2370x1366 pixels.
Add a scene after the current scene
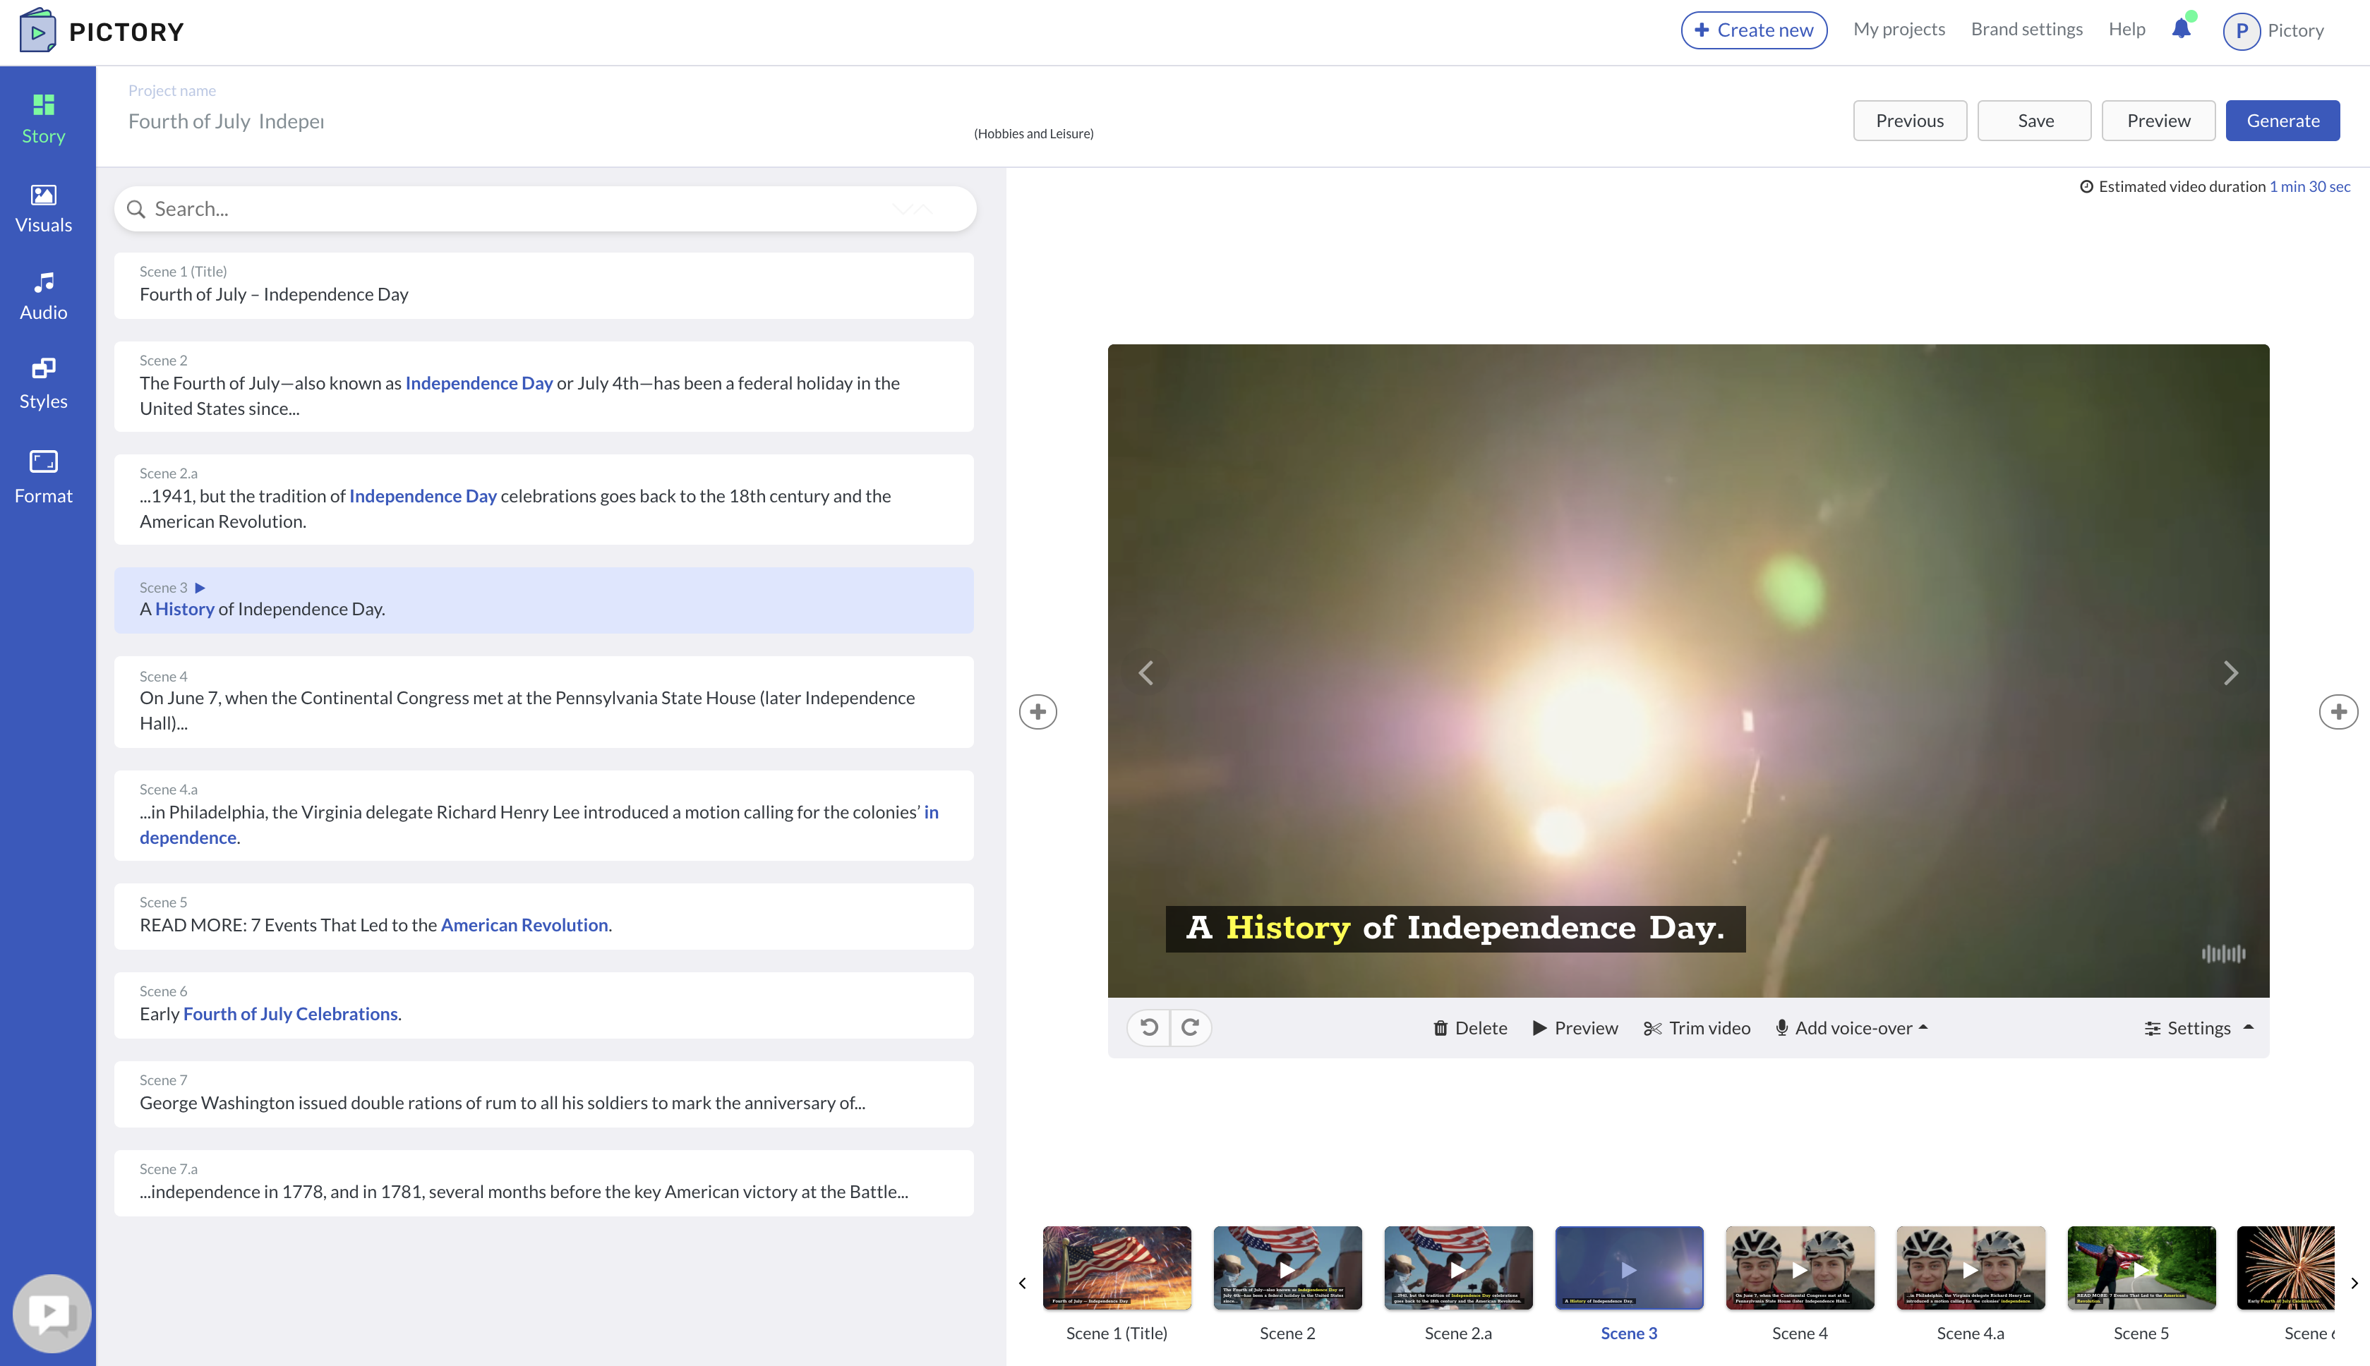(x=2338, y=712)
